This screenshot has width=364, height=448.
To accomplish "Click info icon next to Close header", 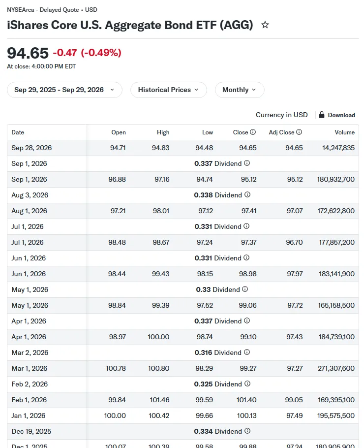I will click(x=253, y=132).
